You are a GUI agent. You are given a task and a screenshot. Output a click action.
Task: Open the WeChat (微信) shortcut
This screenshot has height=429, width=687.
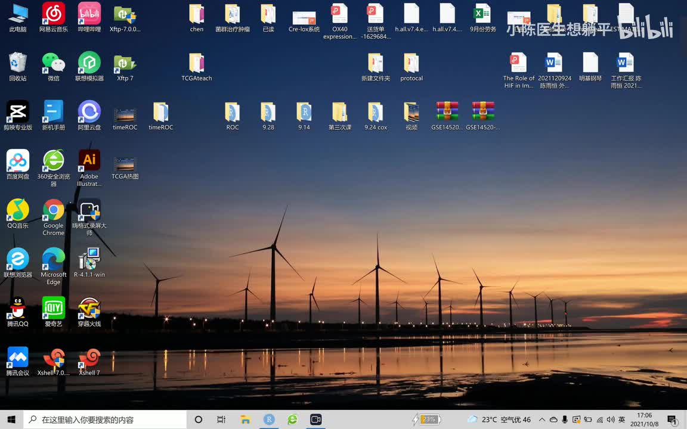point(54,63)
